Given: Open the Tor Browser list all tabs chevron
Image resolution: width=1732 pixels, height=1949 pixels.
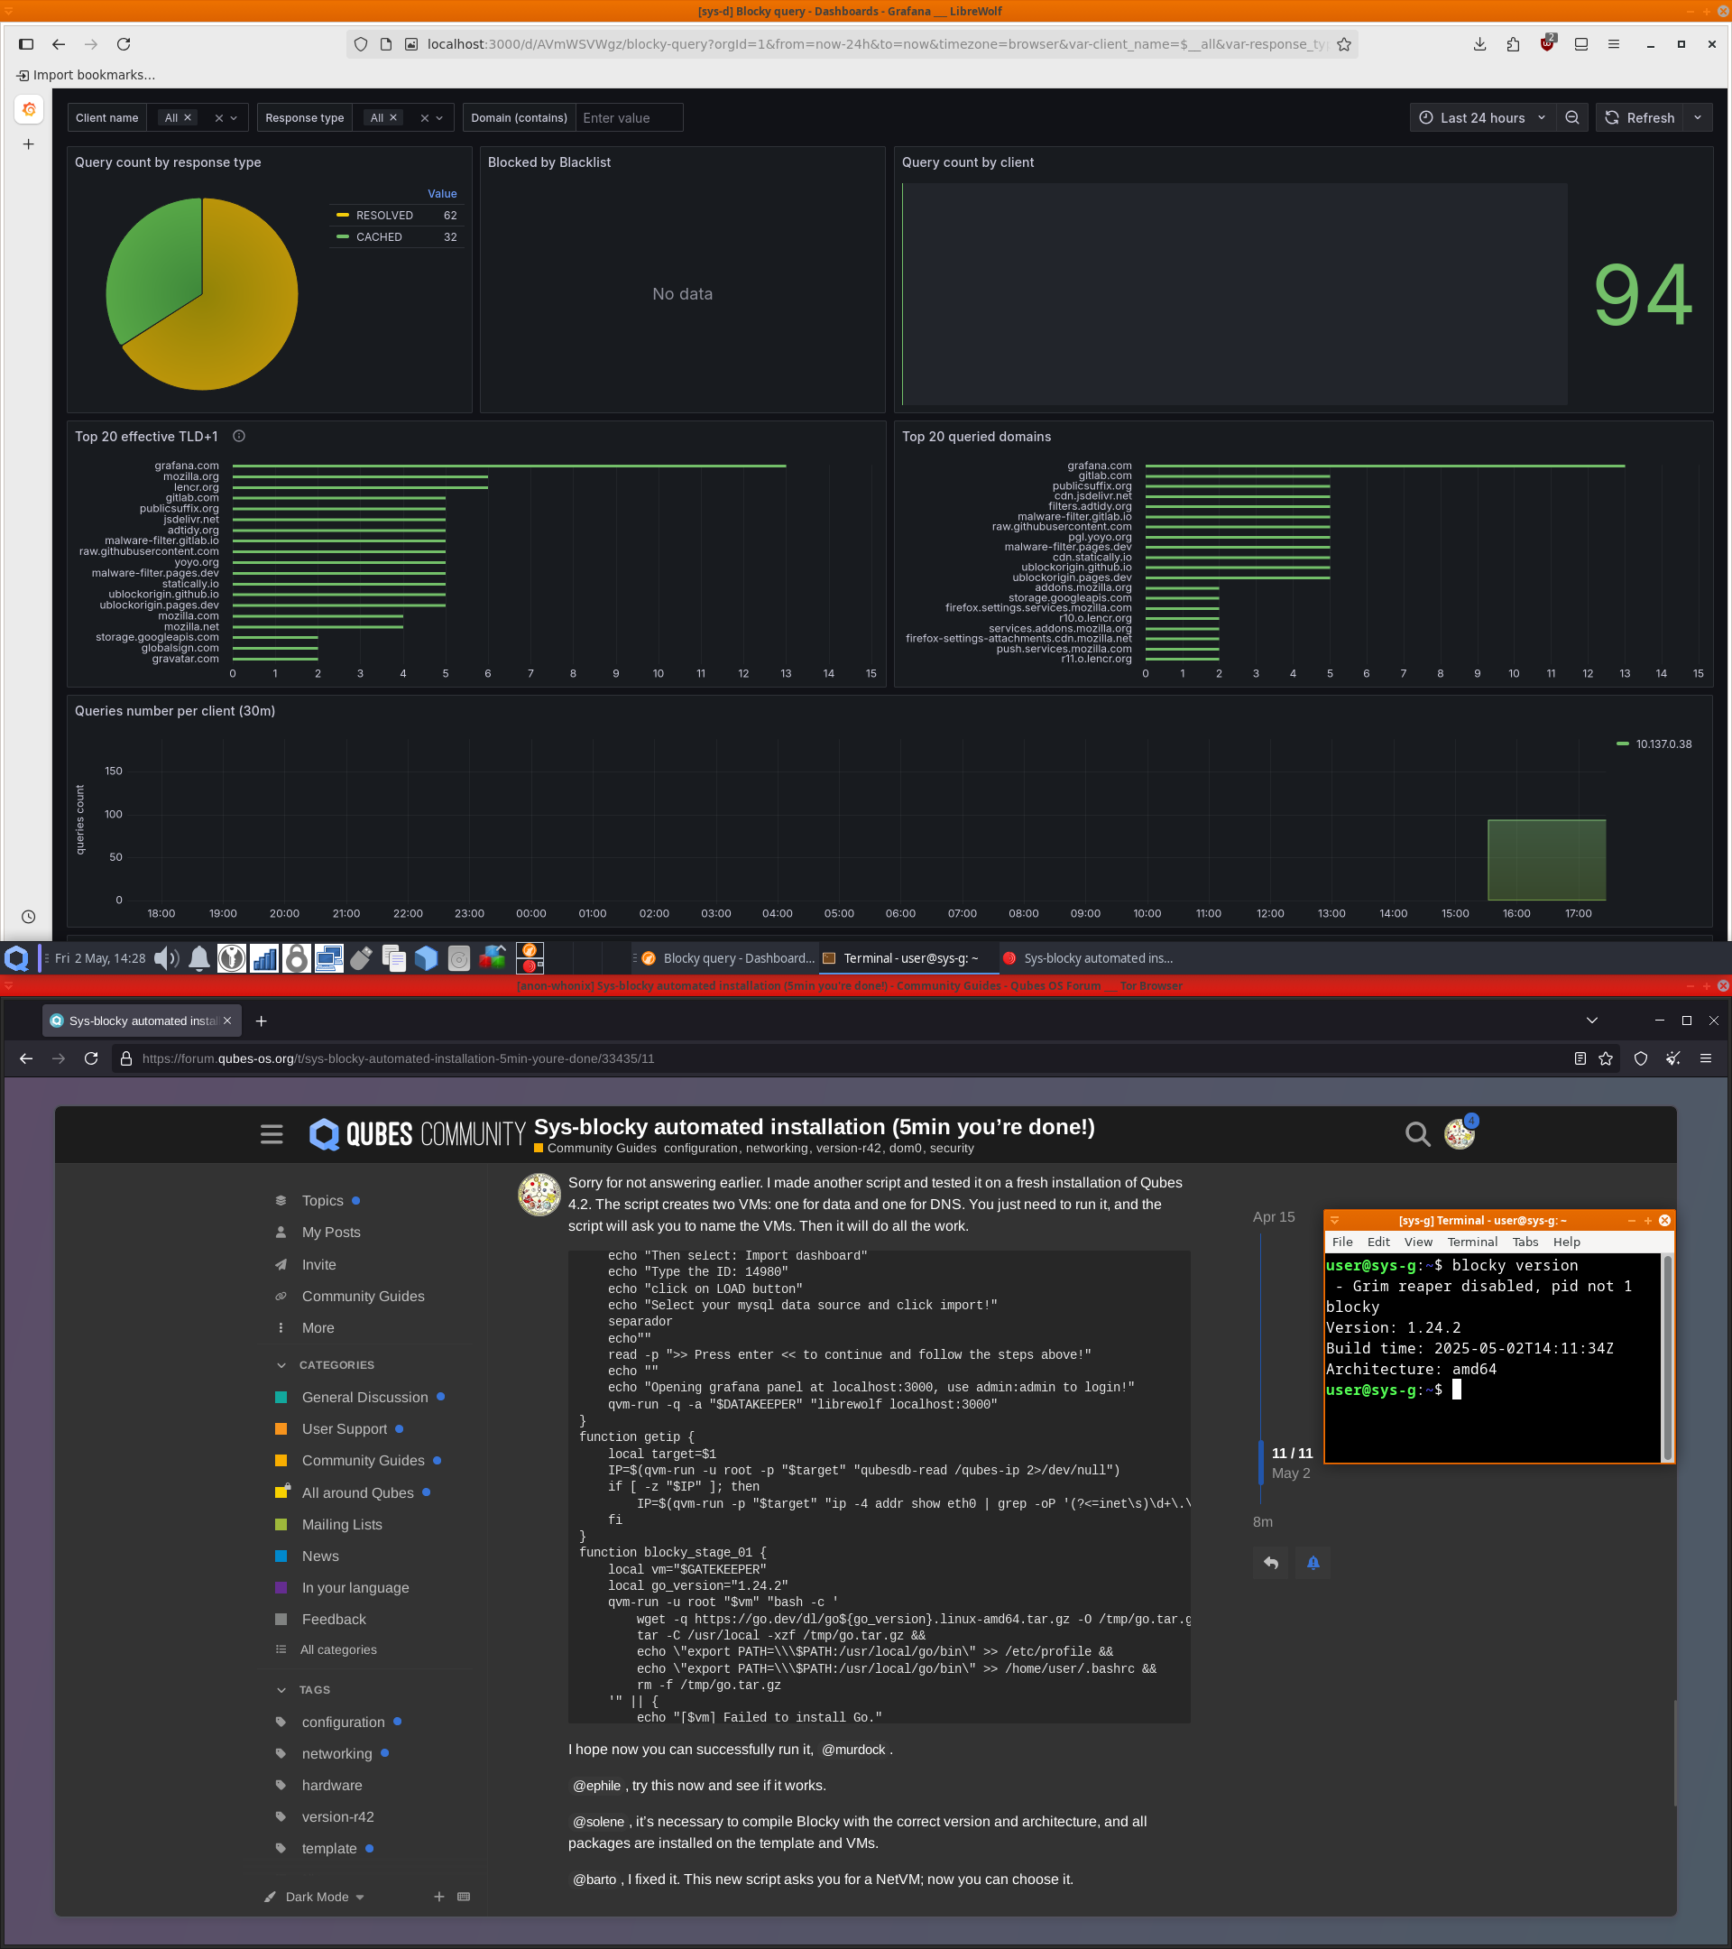Looking at the screenshot, I should click(1591, 1021).
